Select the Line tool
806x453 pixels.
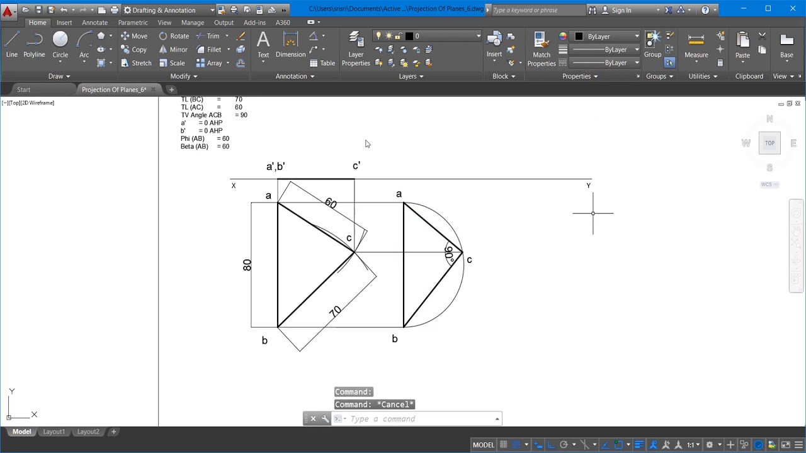point(11,45)
